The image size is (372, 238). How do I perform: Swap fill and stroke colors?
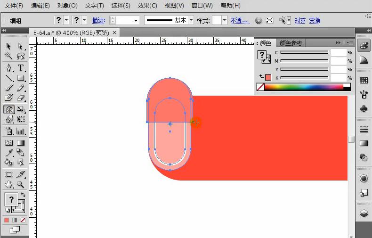pyautogui.click(x=22, y=194)
